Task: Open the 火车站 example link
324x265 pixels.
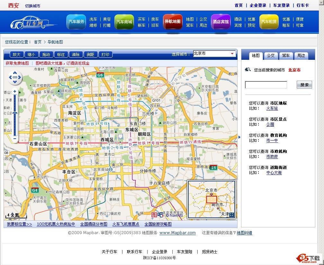Action: 272,109
